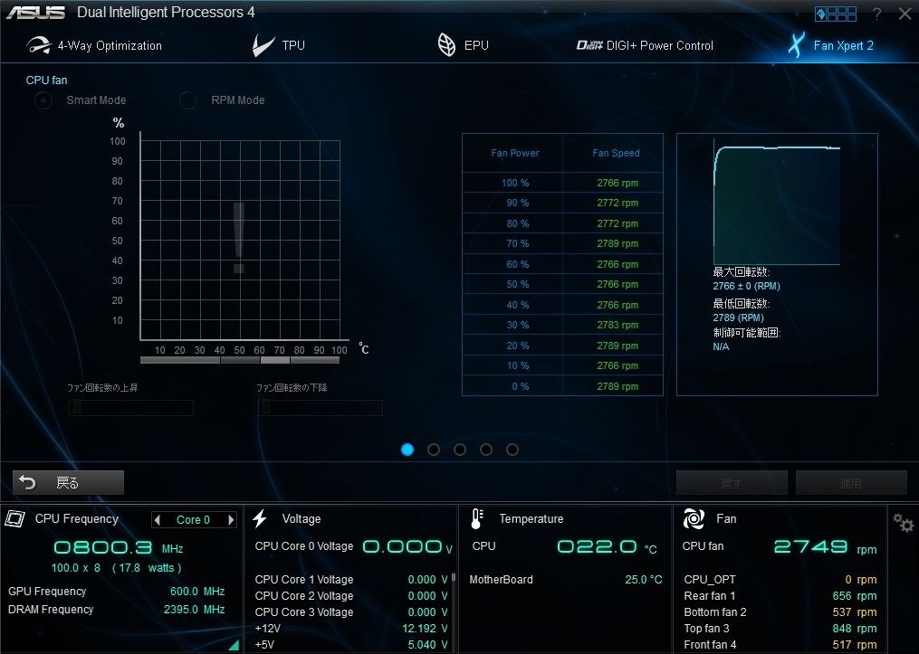Click the 100 % fan power row
The image size is (919, 654).
tap(562, 183)
